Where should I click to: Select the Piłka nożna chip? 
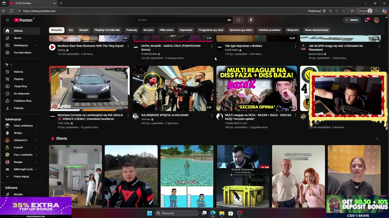[x=167, y=30]
